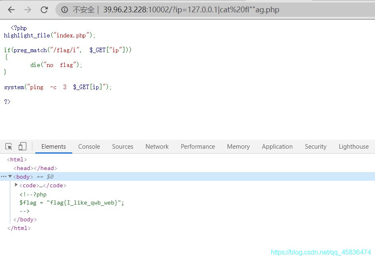Screen dimensions: 375x260
Task: Click the 不安全 not-secure label
Action: tap(83, 10)
